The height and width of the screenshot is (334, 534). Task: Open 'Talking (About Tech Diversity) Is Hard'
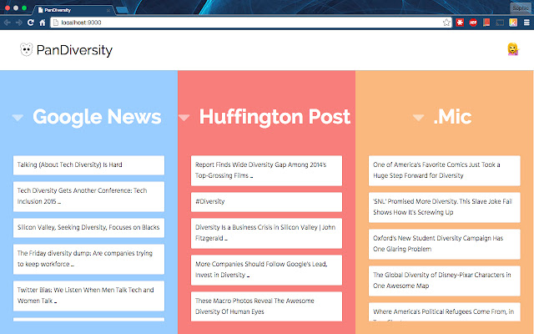click(89, 165)
